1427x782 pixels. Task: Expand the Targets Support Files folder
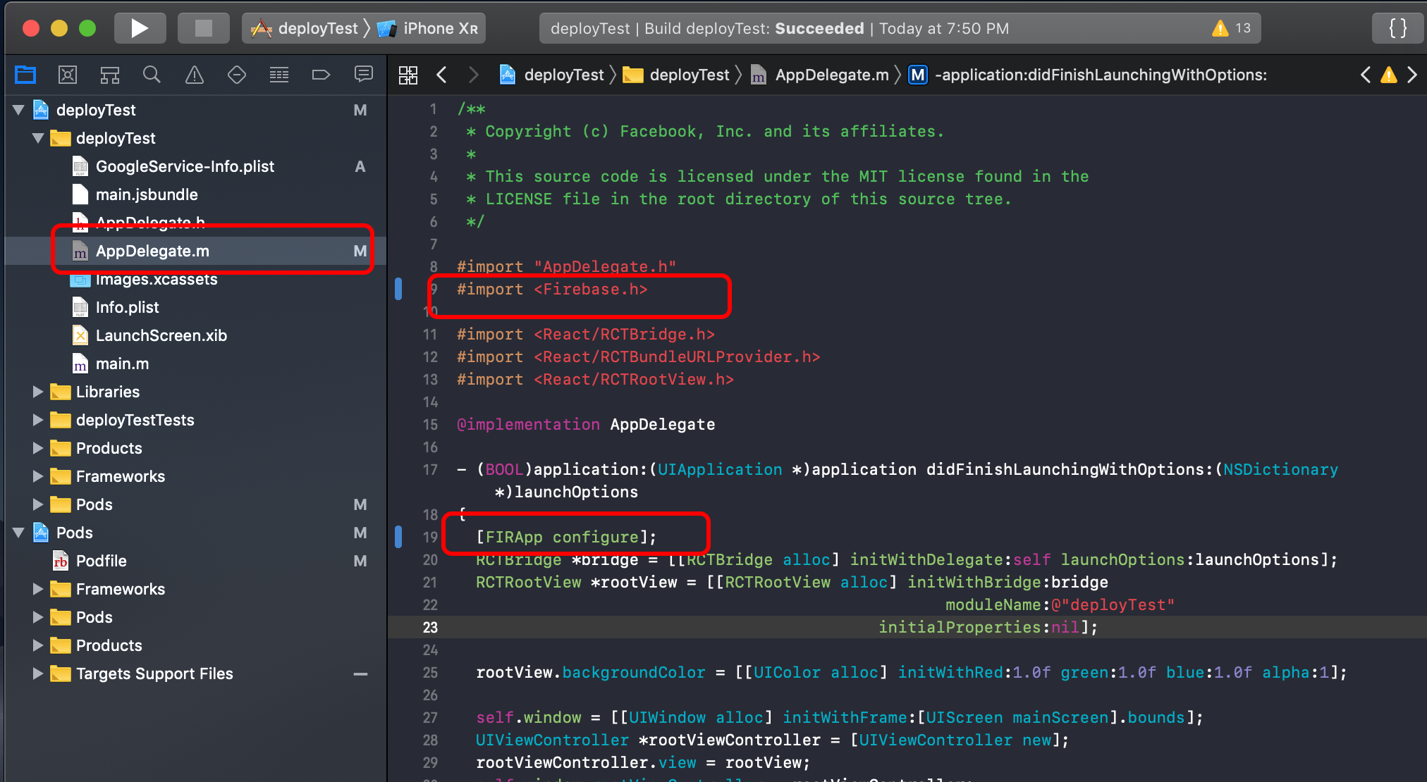(38, 674)
